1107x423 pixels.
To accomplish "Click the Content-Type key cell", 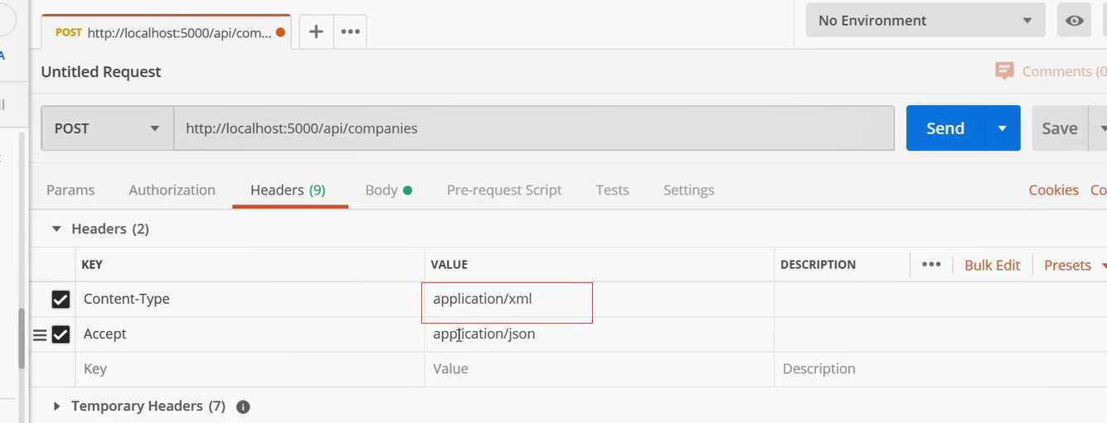I will [x=250, y=299].
